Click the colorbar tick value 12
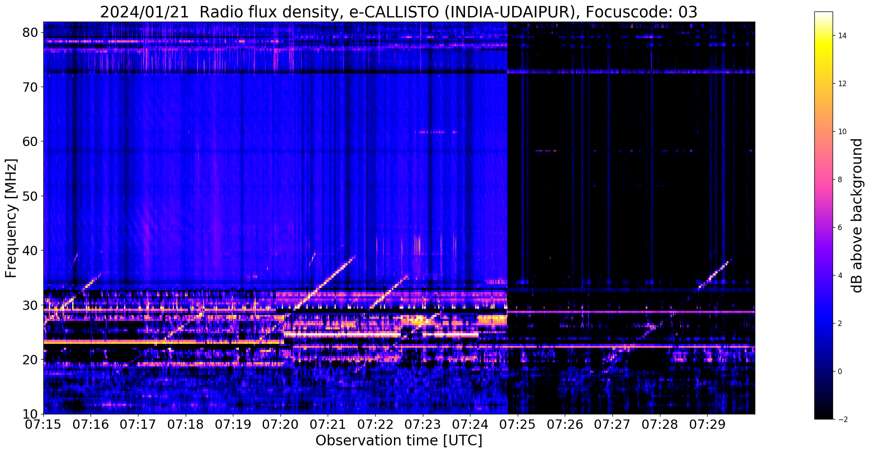This screenshot has width=870, height=453. click(842, 84)
